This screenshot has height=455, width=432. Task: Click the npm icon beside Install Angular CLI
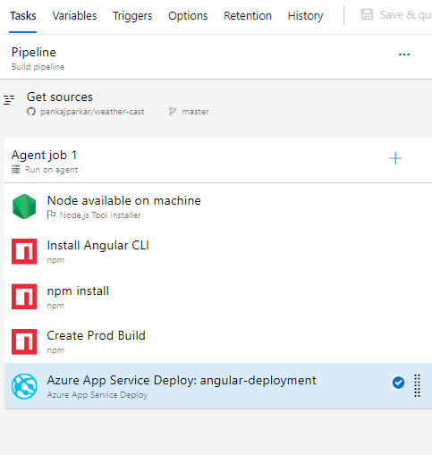pyautogui.click(x=24, y=251)
